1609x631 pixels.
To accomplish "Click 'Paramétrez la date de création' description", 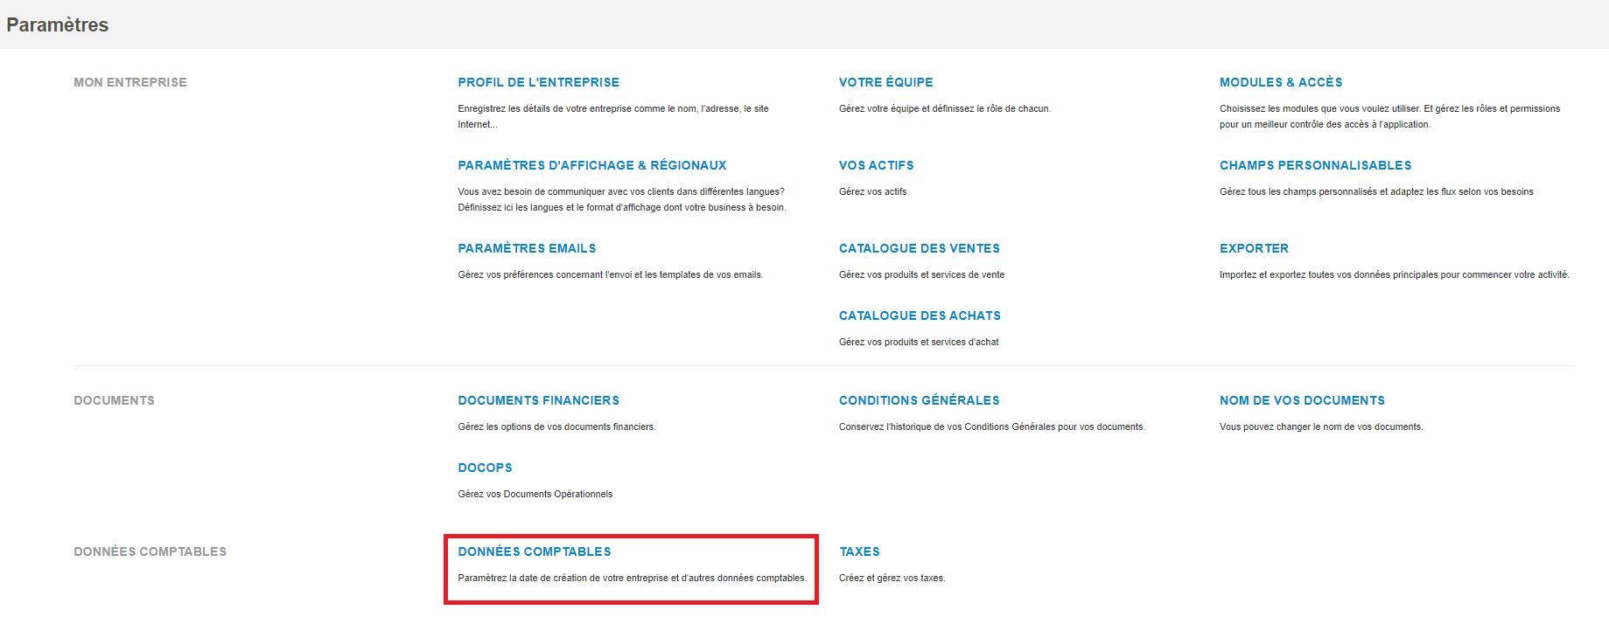I will (632, 578).
